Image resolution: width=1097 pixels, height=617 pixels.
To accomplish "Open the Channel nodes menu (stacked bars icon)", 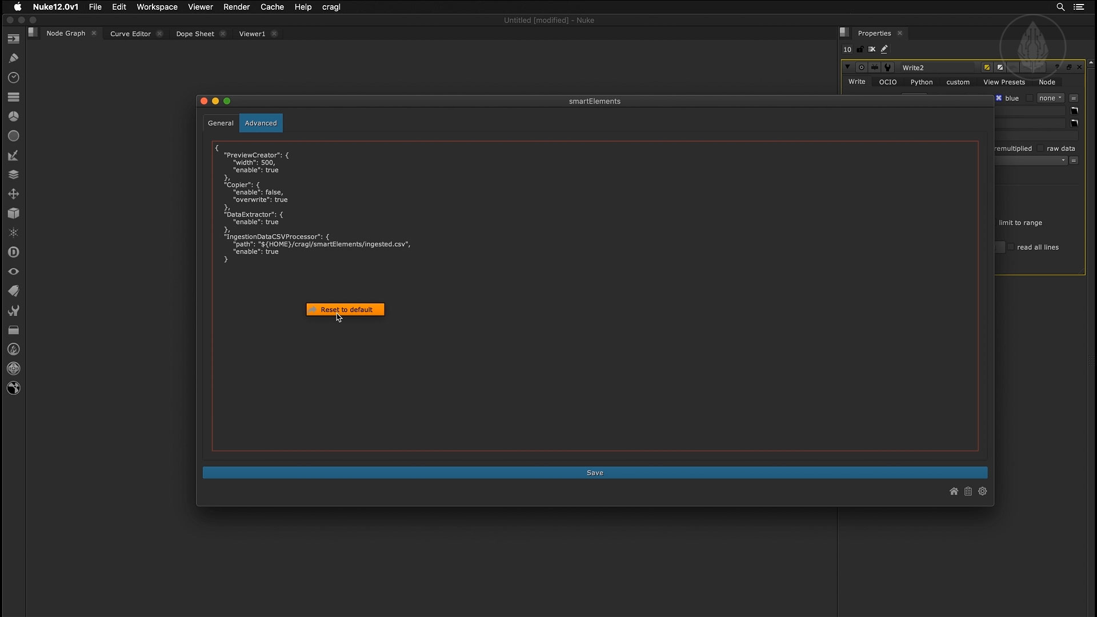I will (14, 97).
